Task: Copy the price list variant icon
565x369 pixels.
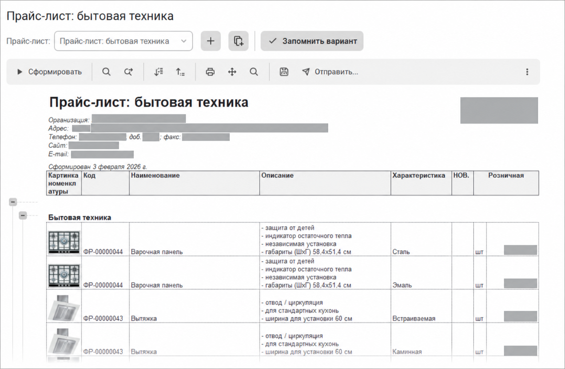Action: [238, 41]
